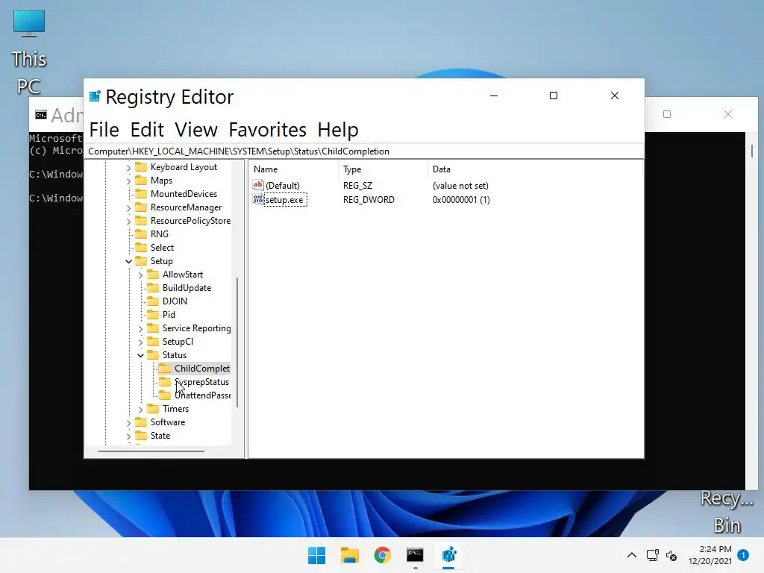Select the ResourcePolicyStore tree item
The height and width of the screenshot is (573, 764).
[x=190, y=221]
